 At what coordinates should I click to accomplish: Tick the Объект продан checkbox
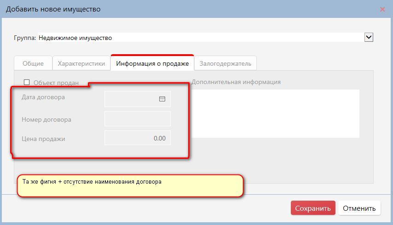[26, 82]
